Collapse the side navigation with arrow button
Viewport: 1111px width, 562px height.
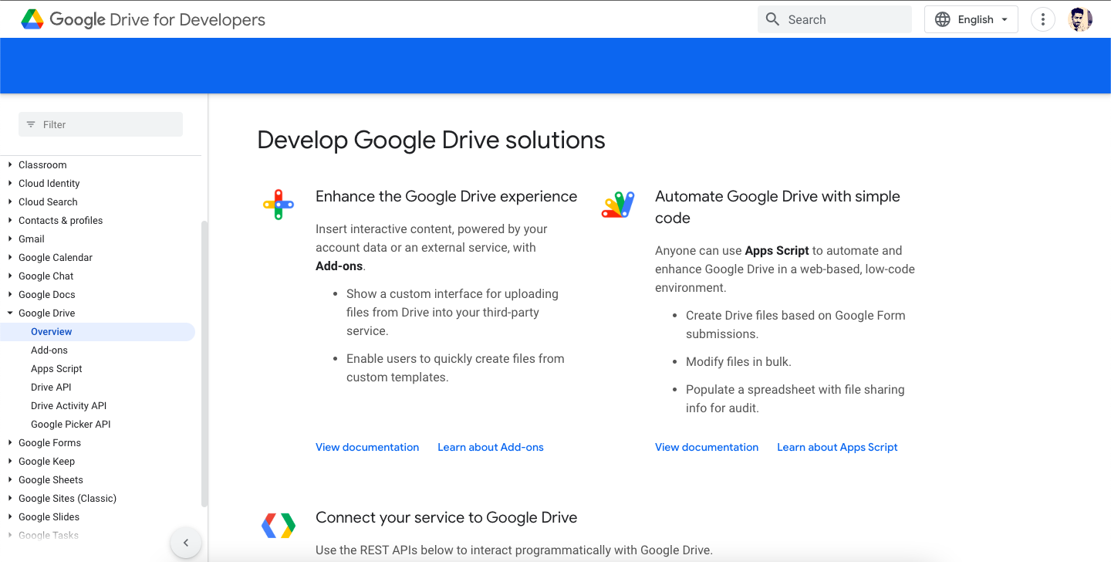(x=186, y=543)
